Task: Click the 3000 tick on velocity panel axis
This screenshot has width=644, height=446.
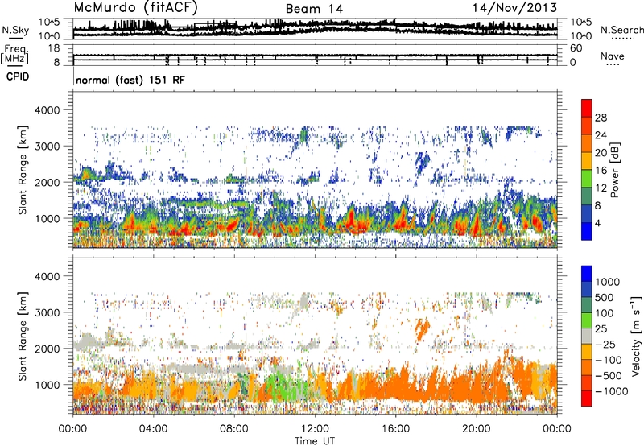Action: click(47, 312)
